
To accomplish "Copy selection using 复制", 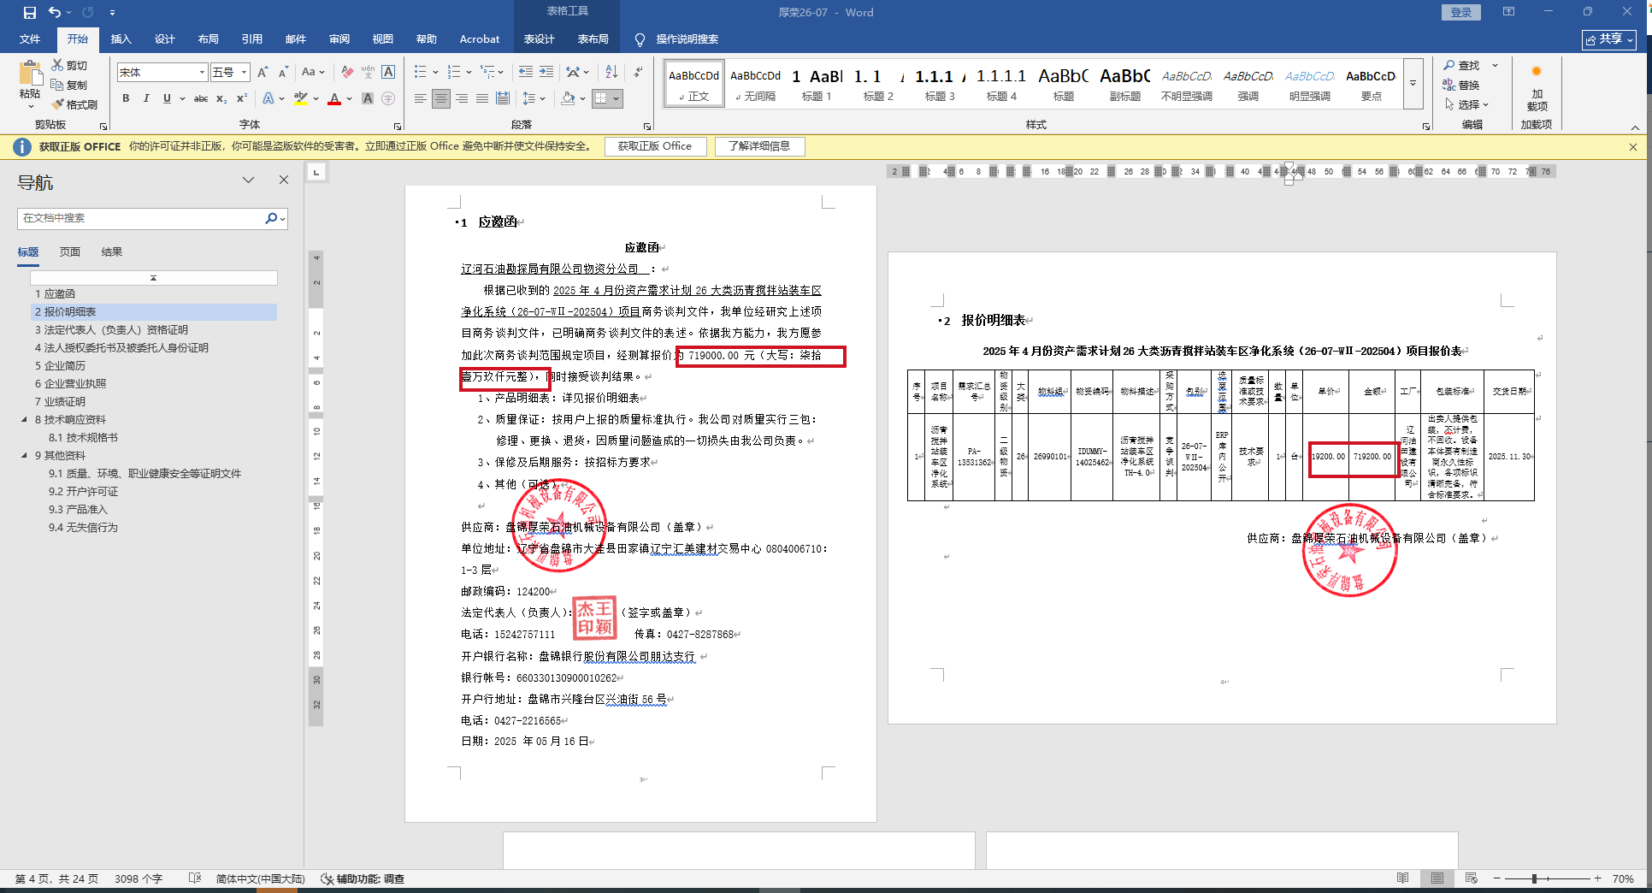I will (69, 85).
